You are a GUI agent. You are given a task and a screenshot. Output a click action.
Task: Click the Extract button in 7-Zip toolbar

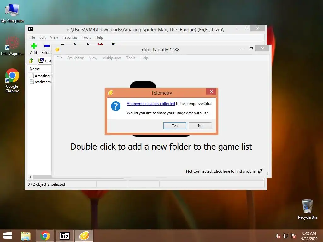[46, 49]
